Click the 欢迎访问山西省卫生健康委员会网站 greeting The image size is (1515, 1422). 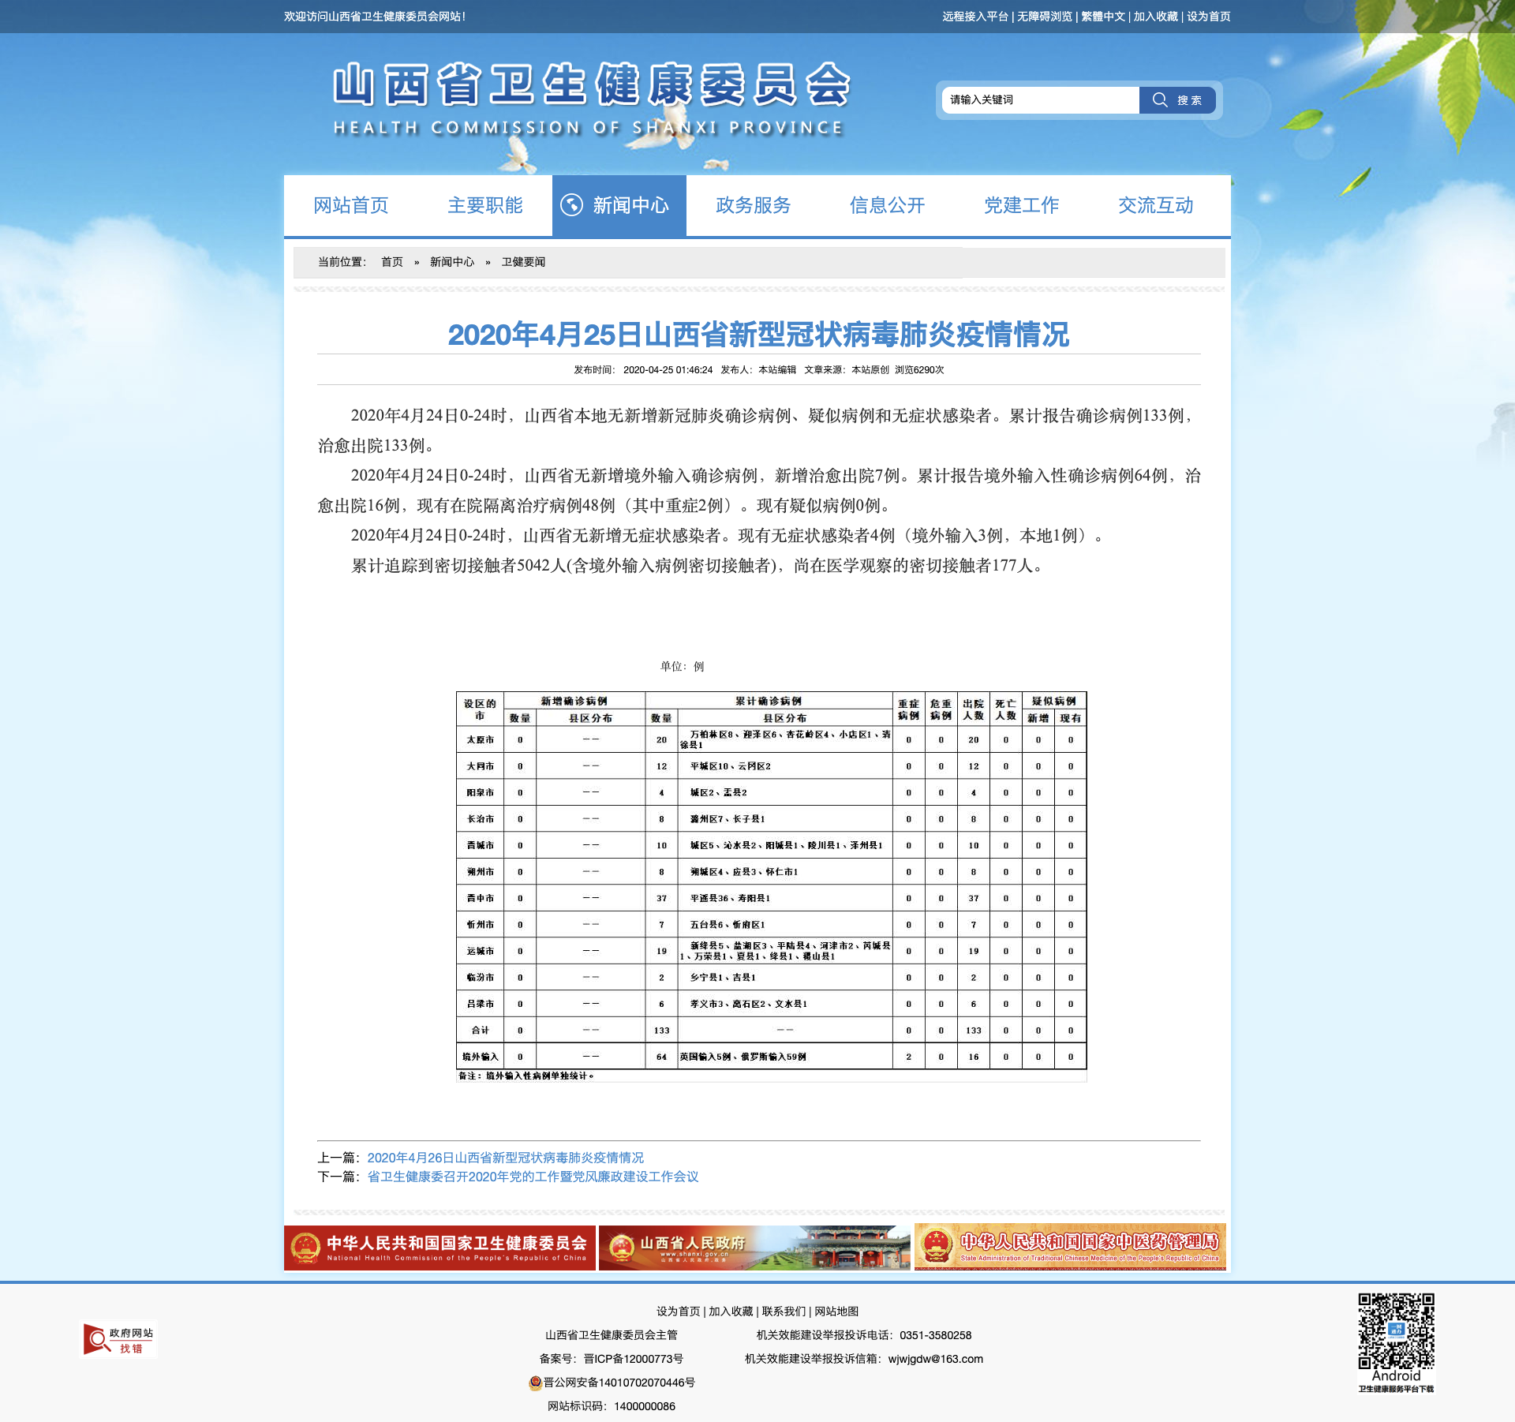pos(375,17)
